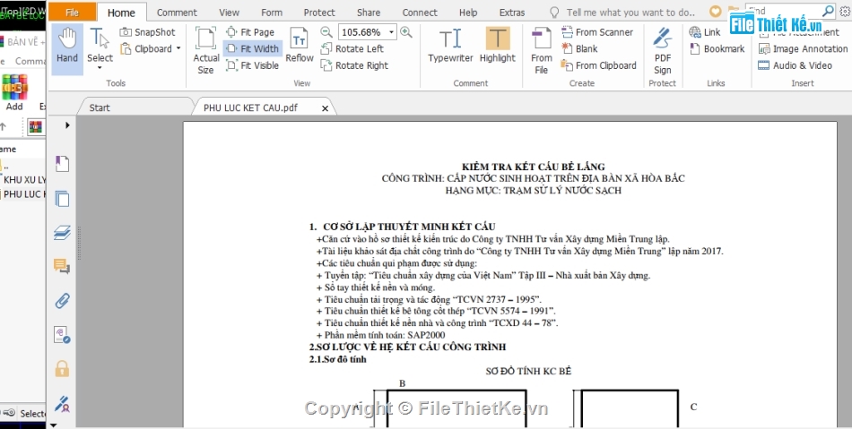Zoom in with the plus magnifier
852x429 pixels.
[x=406, y=32]
